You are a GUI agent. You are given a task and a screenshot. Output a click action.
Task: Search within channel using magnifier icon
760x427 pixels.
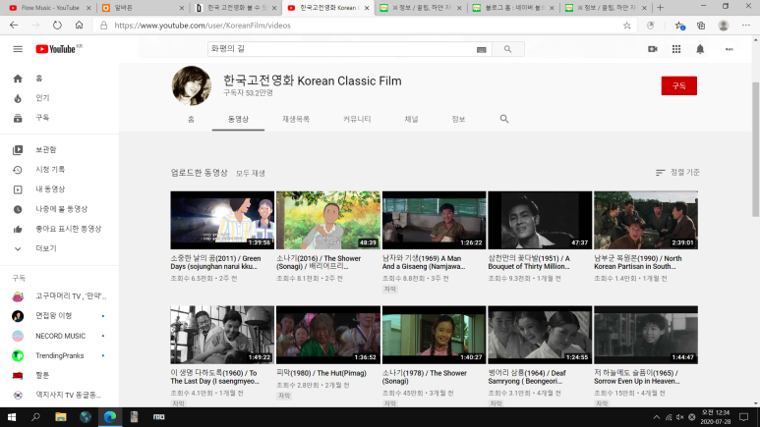[504, 119]
